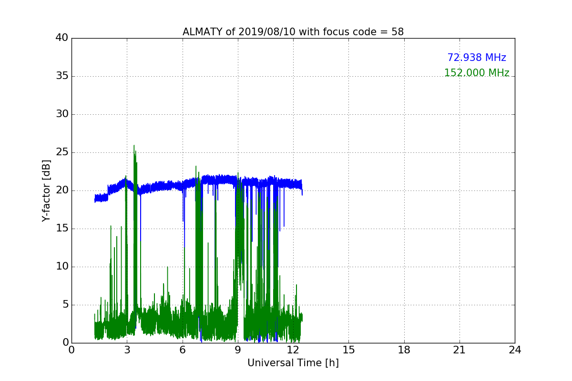
Task: Select the 72.938 MHz legend label
Action: (x=477, y=58)
